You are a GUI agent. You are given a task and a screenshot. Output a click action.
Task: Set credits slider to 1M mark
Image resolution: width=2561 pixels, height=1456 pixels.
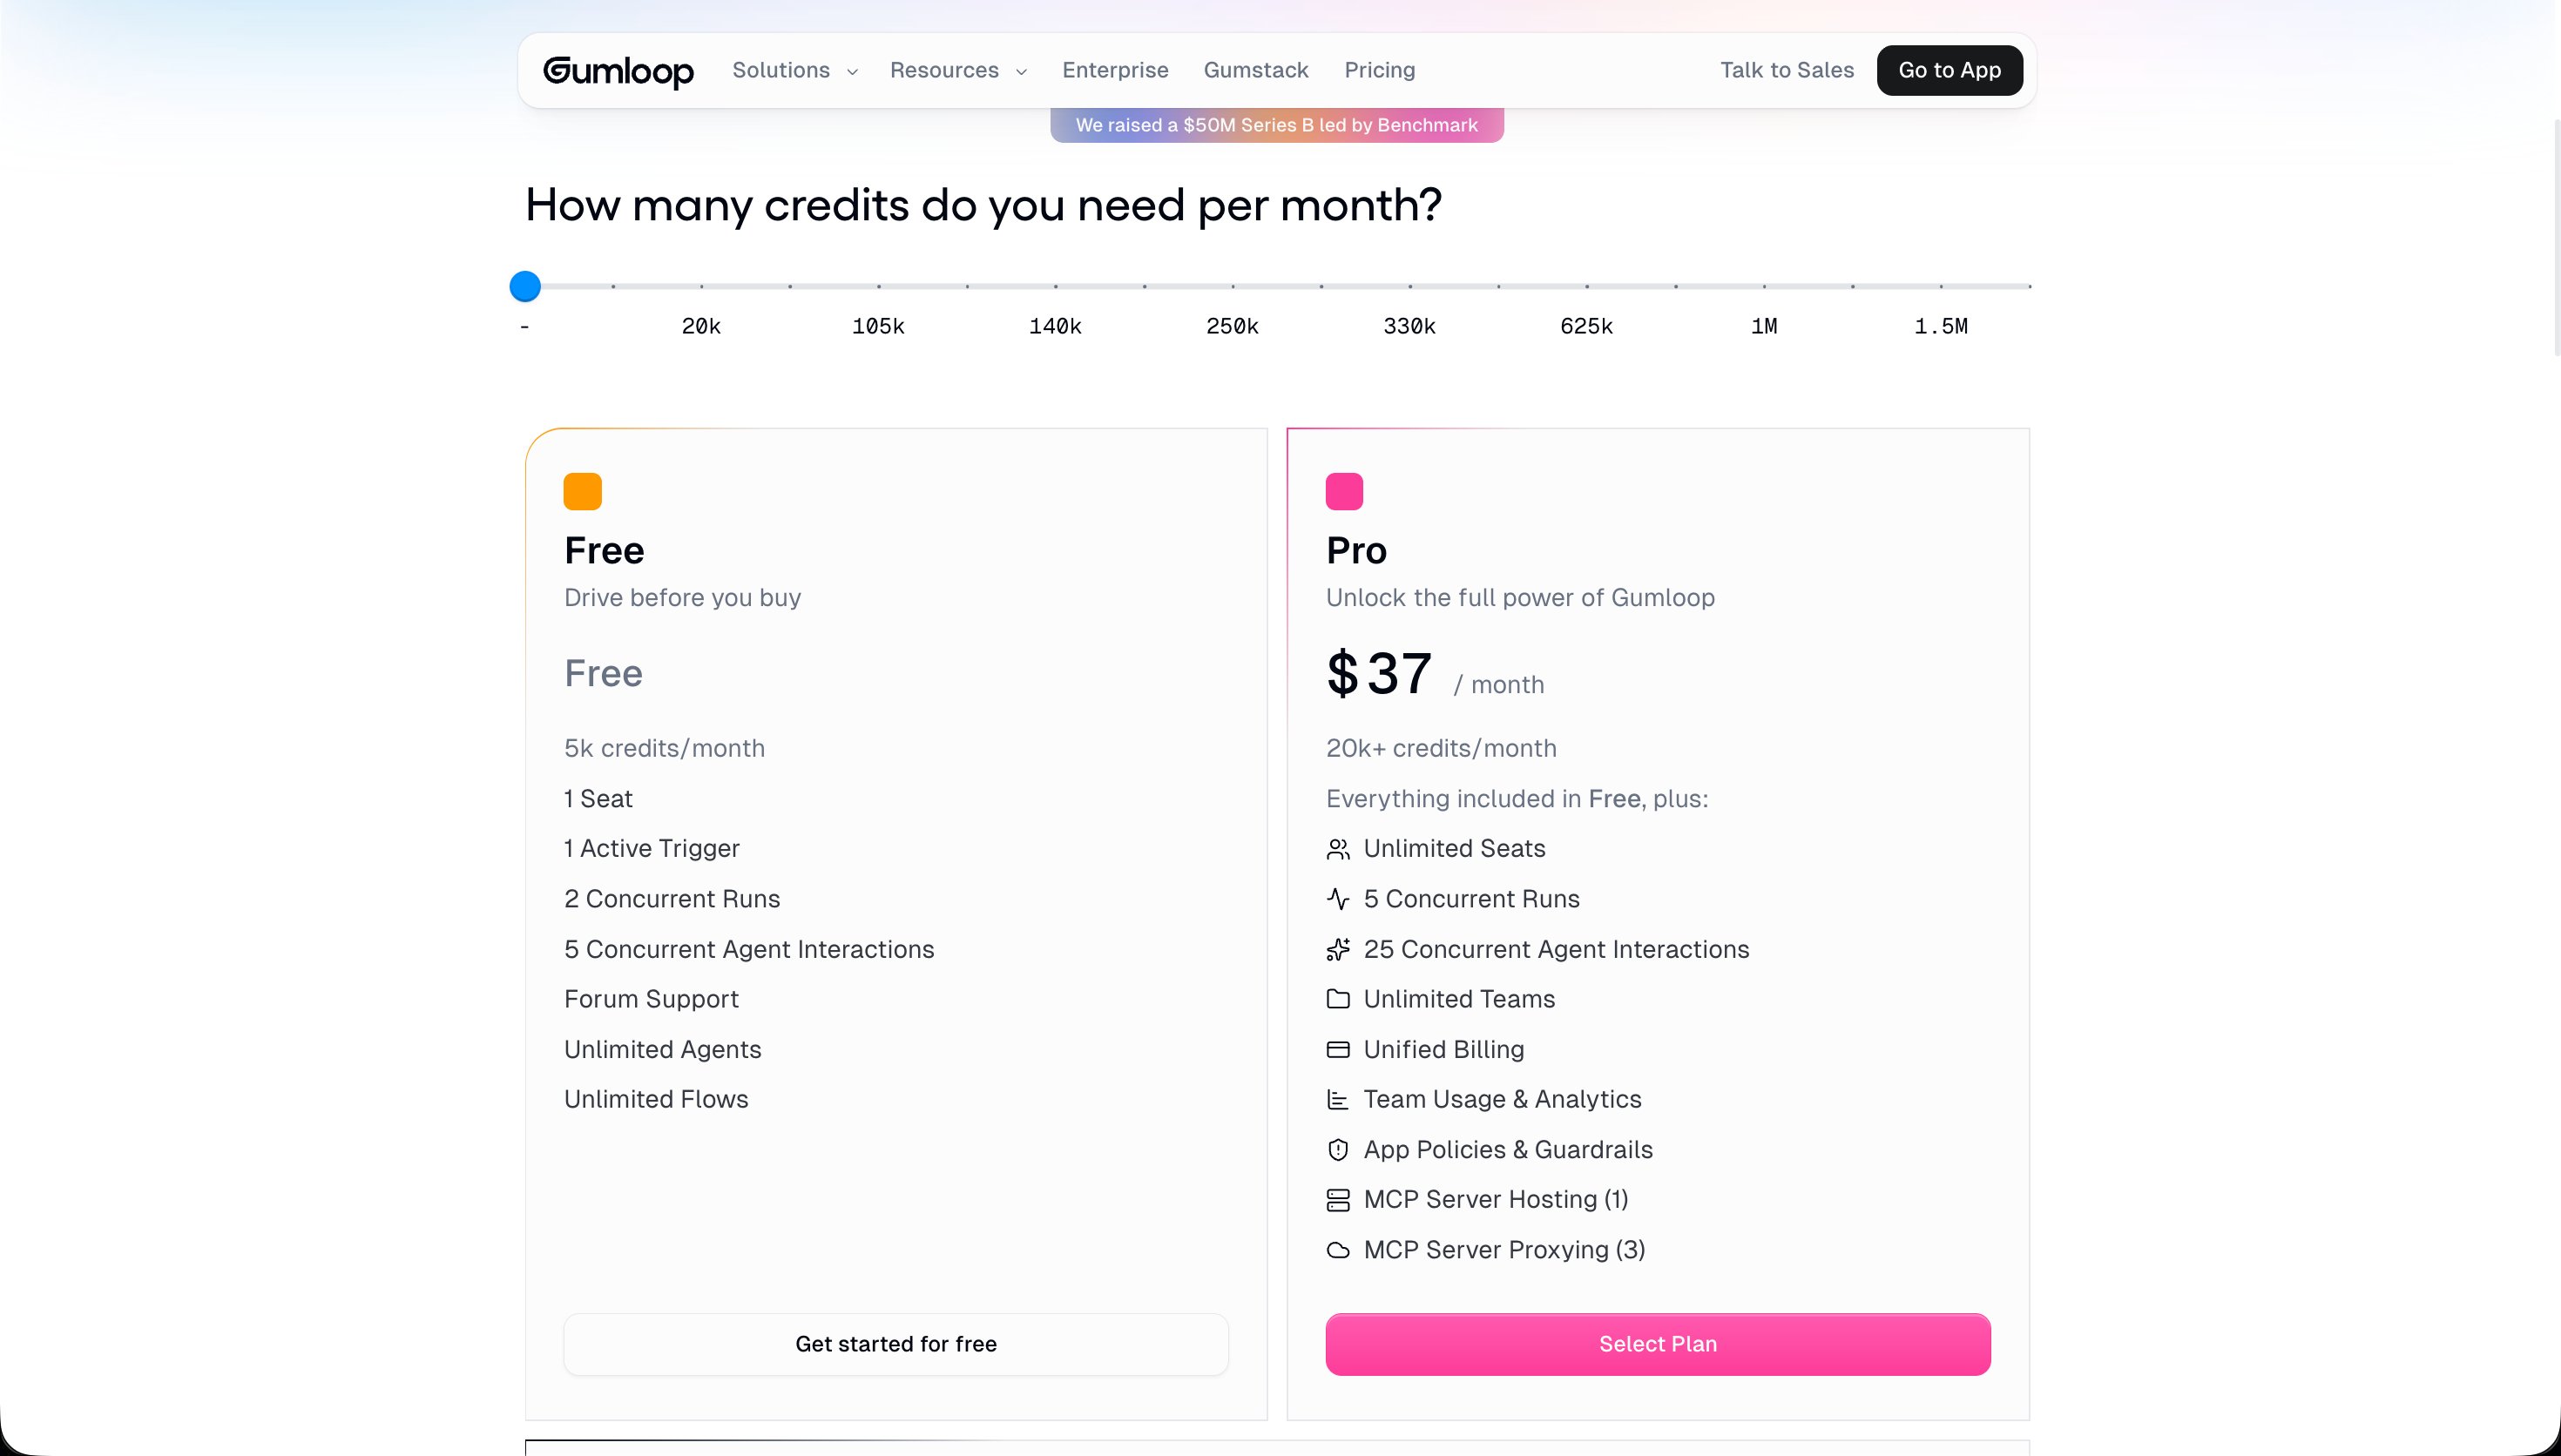(1764, 287)
